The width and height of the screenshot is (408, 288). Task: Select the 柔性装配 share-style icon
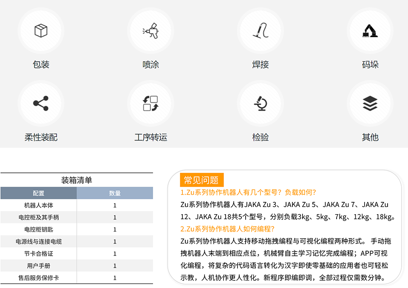pyautogui.click(x=41, y=103)
